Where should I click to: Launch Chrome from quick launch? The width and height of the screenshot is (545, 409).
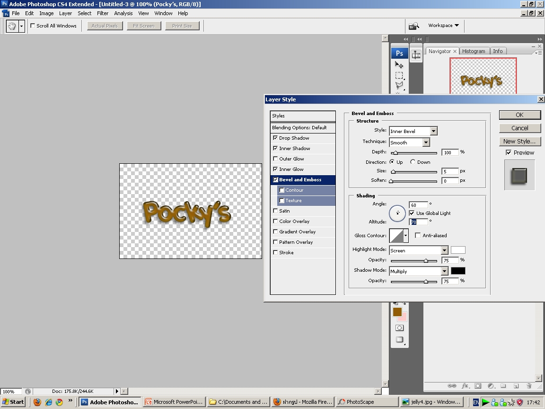click(60, 402)
